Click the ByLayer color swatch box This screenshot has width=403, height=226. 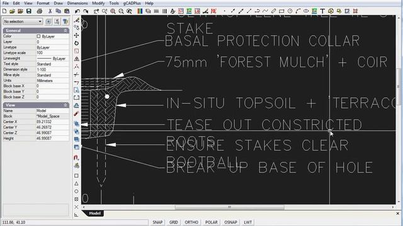(38, 36)
